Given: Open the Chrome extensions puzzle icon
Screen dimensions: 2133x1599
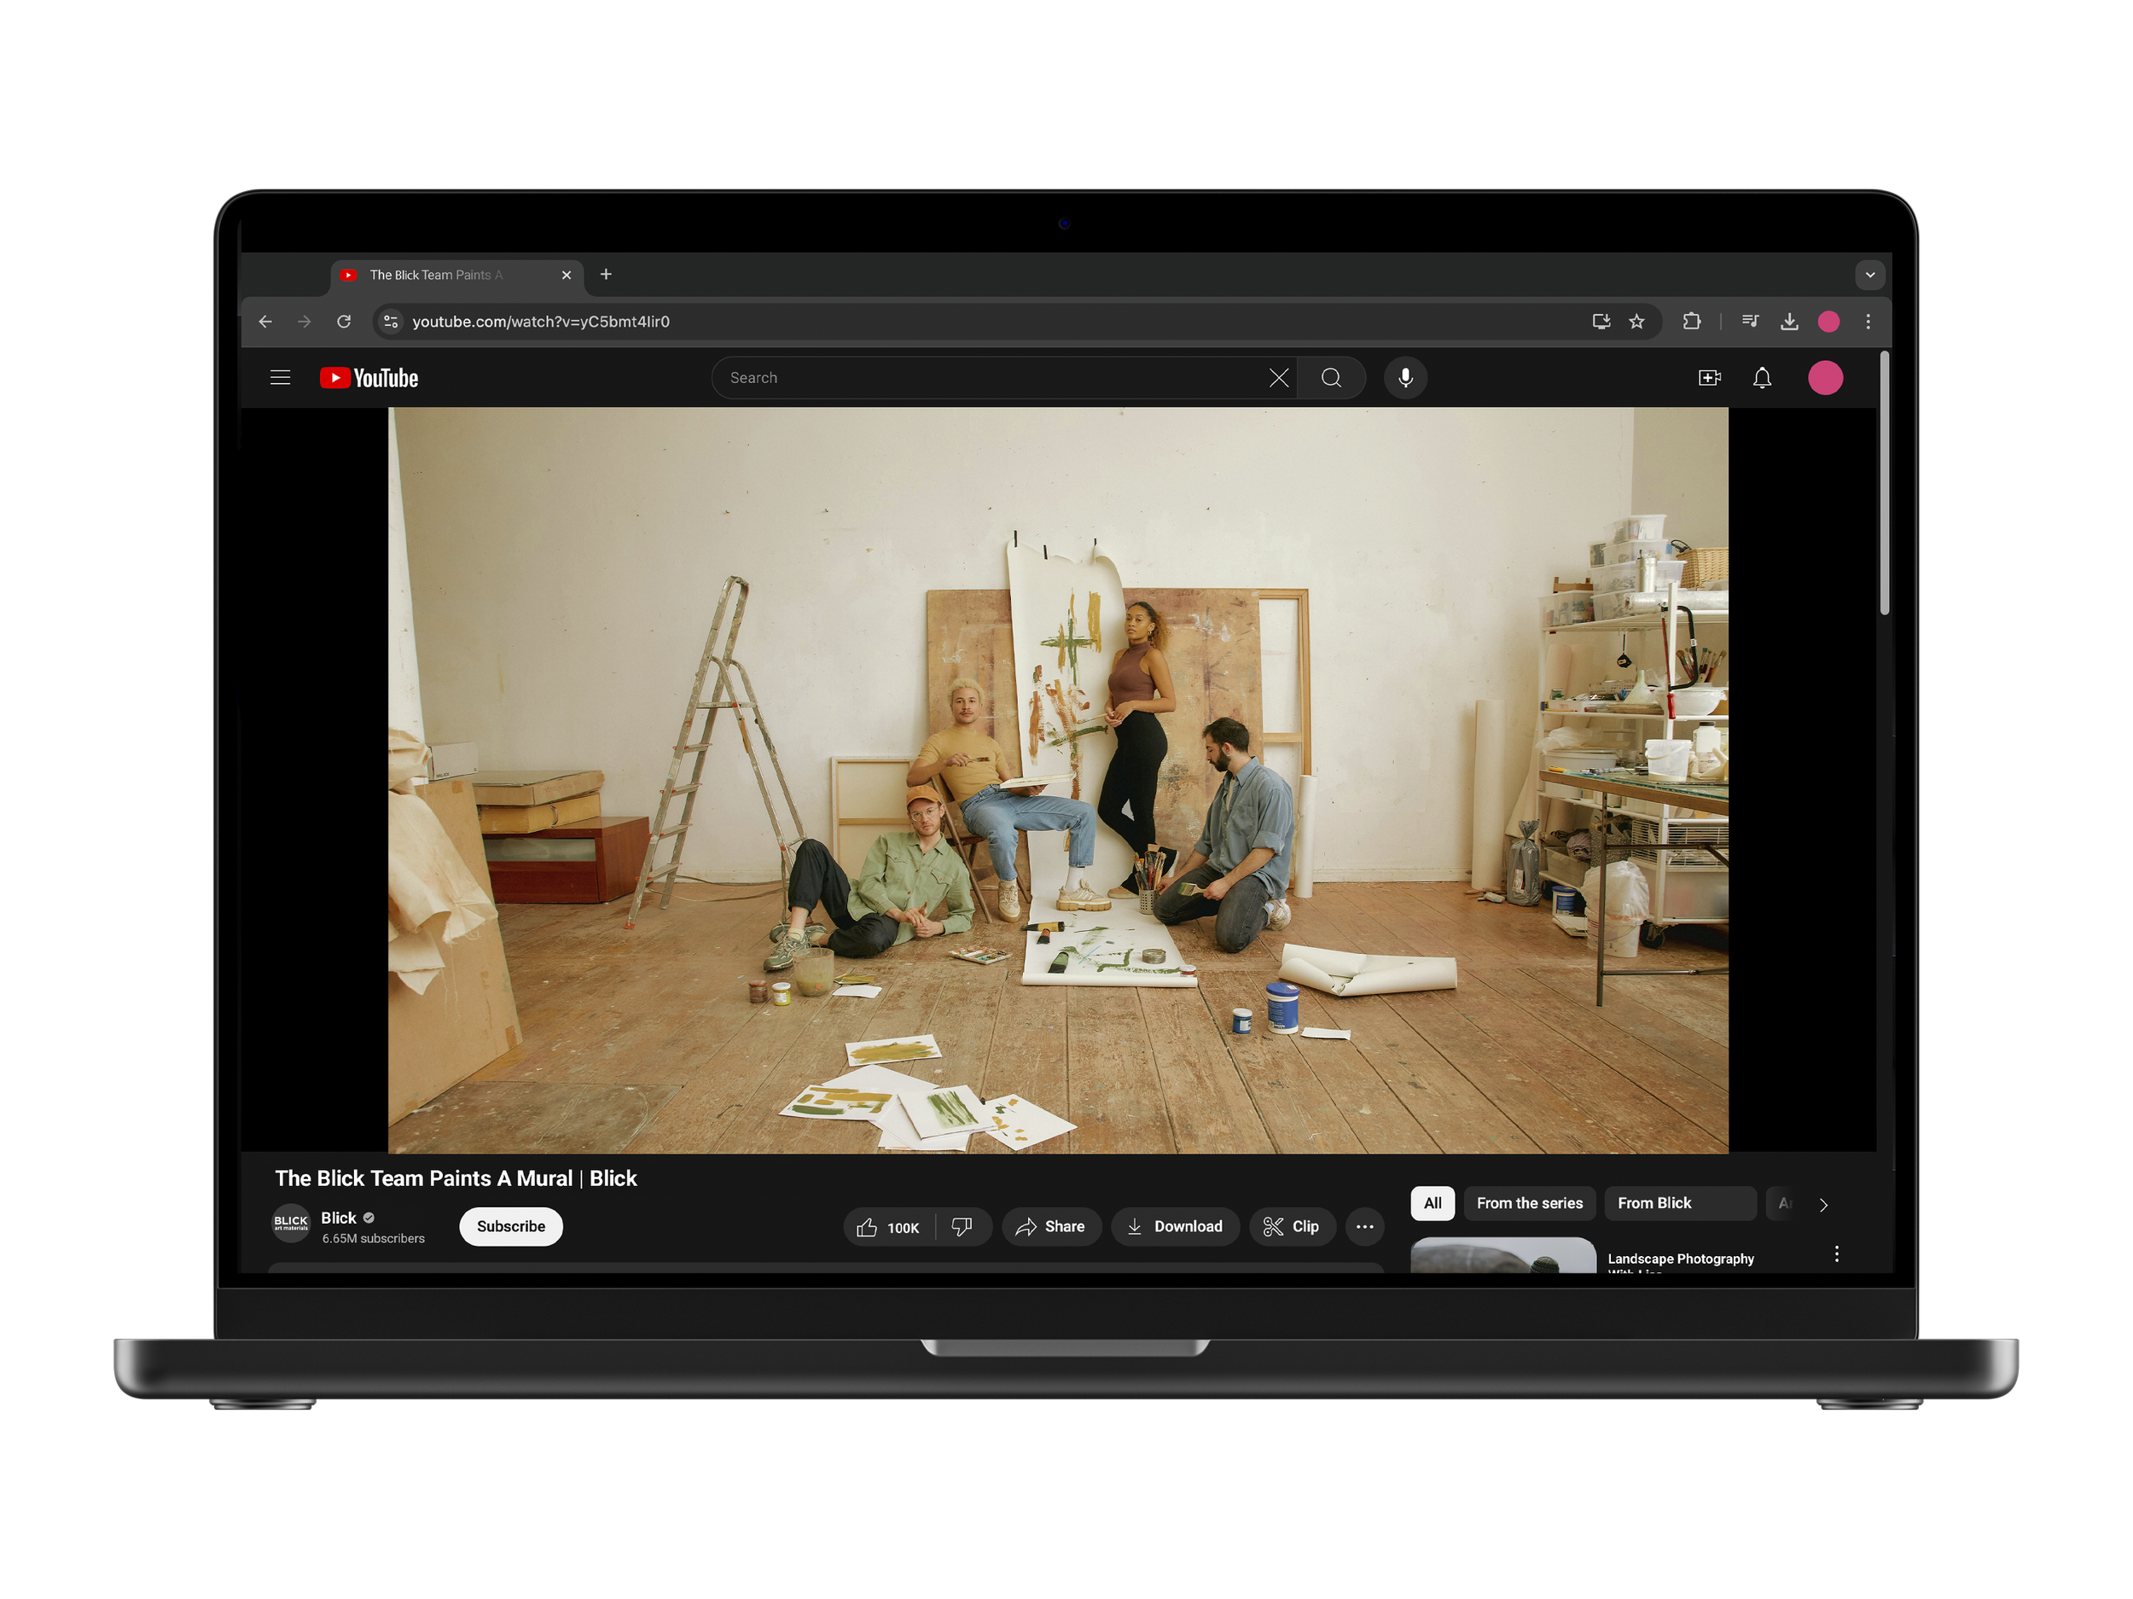Looking at the screenshot, I should click(1691, 321).
